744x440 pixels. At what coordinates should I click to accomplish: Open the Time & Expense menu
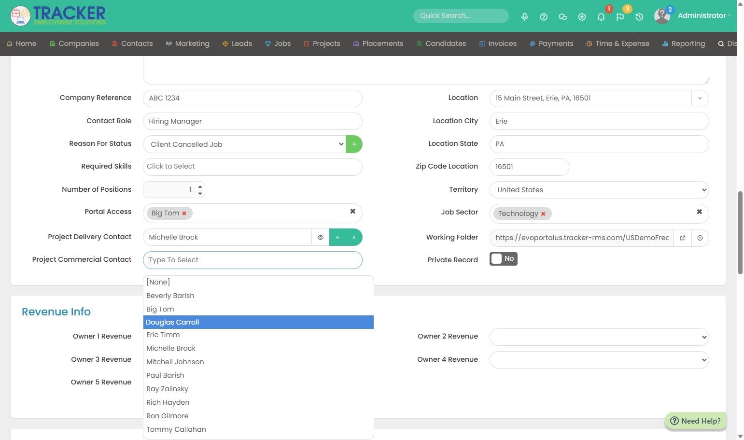(618, 43)
